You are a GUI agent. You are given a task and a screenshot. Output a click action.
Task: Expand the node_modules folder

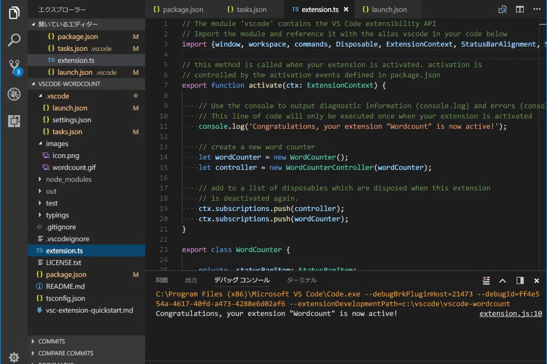[86, 179]
